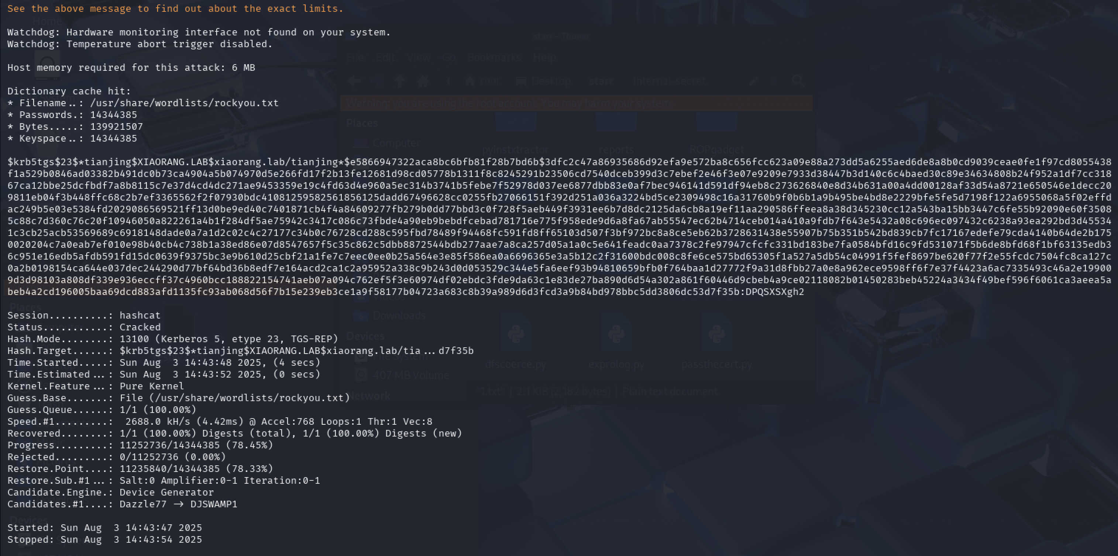The height and width of the screenshot is (556, 1118).
Task: Click the 'Restore.Sub.#1' Salt:0 Amplifier line
Action: point(164,480)
